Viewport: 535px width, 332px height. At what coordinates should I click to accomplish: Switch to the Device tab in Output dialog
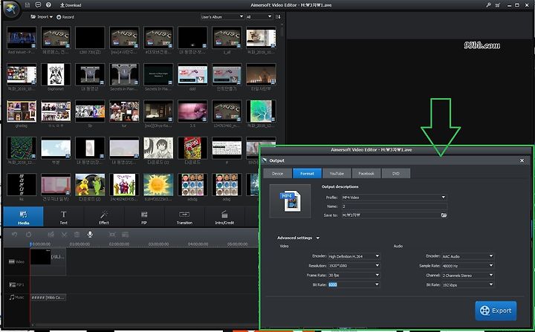point(277,173)
